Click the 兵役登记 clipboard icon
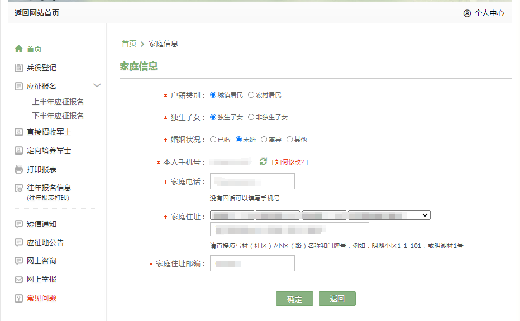The height and width of the screenshot is (321, 520). point(18,68)
